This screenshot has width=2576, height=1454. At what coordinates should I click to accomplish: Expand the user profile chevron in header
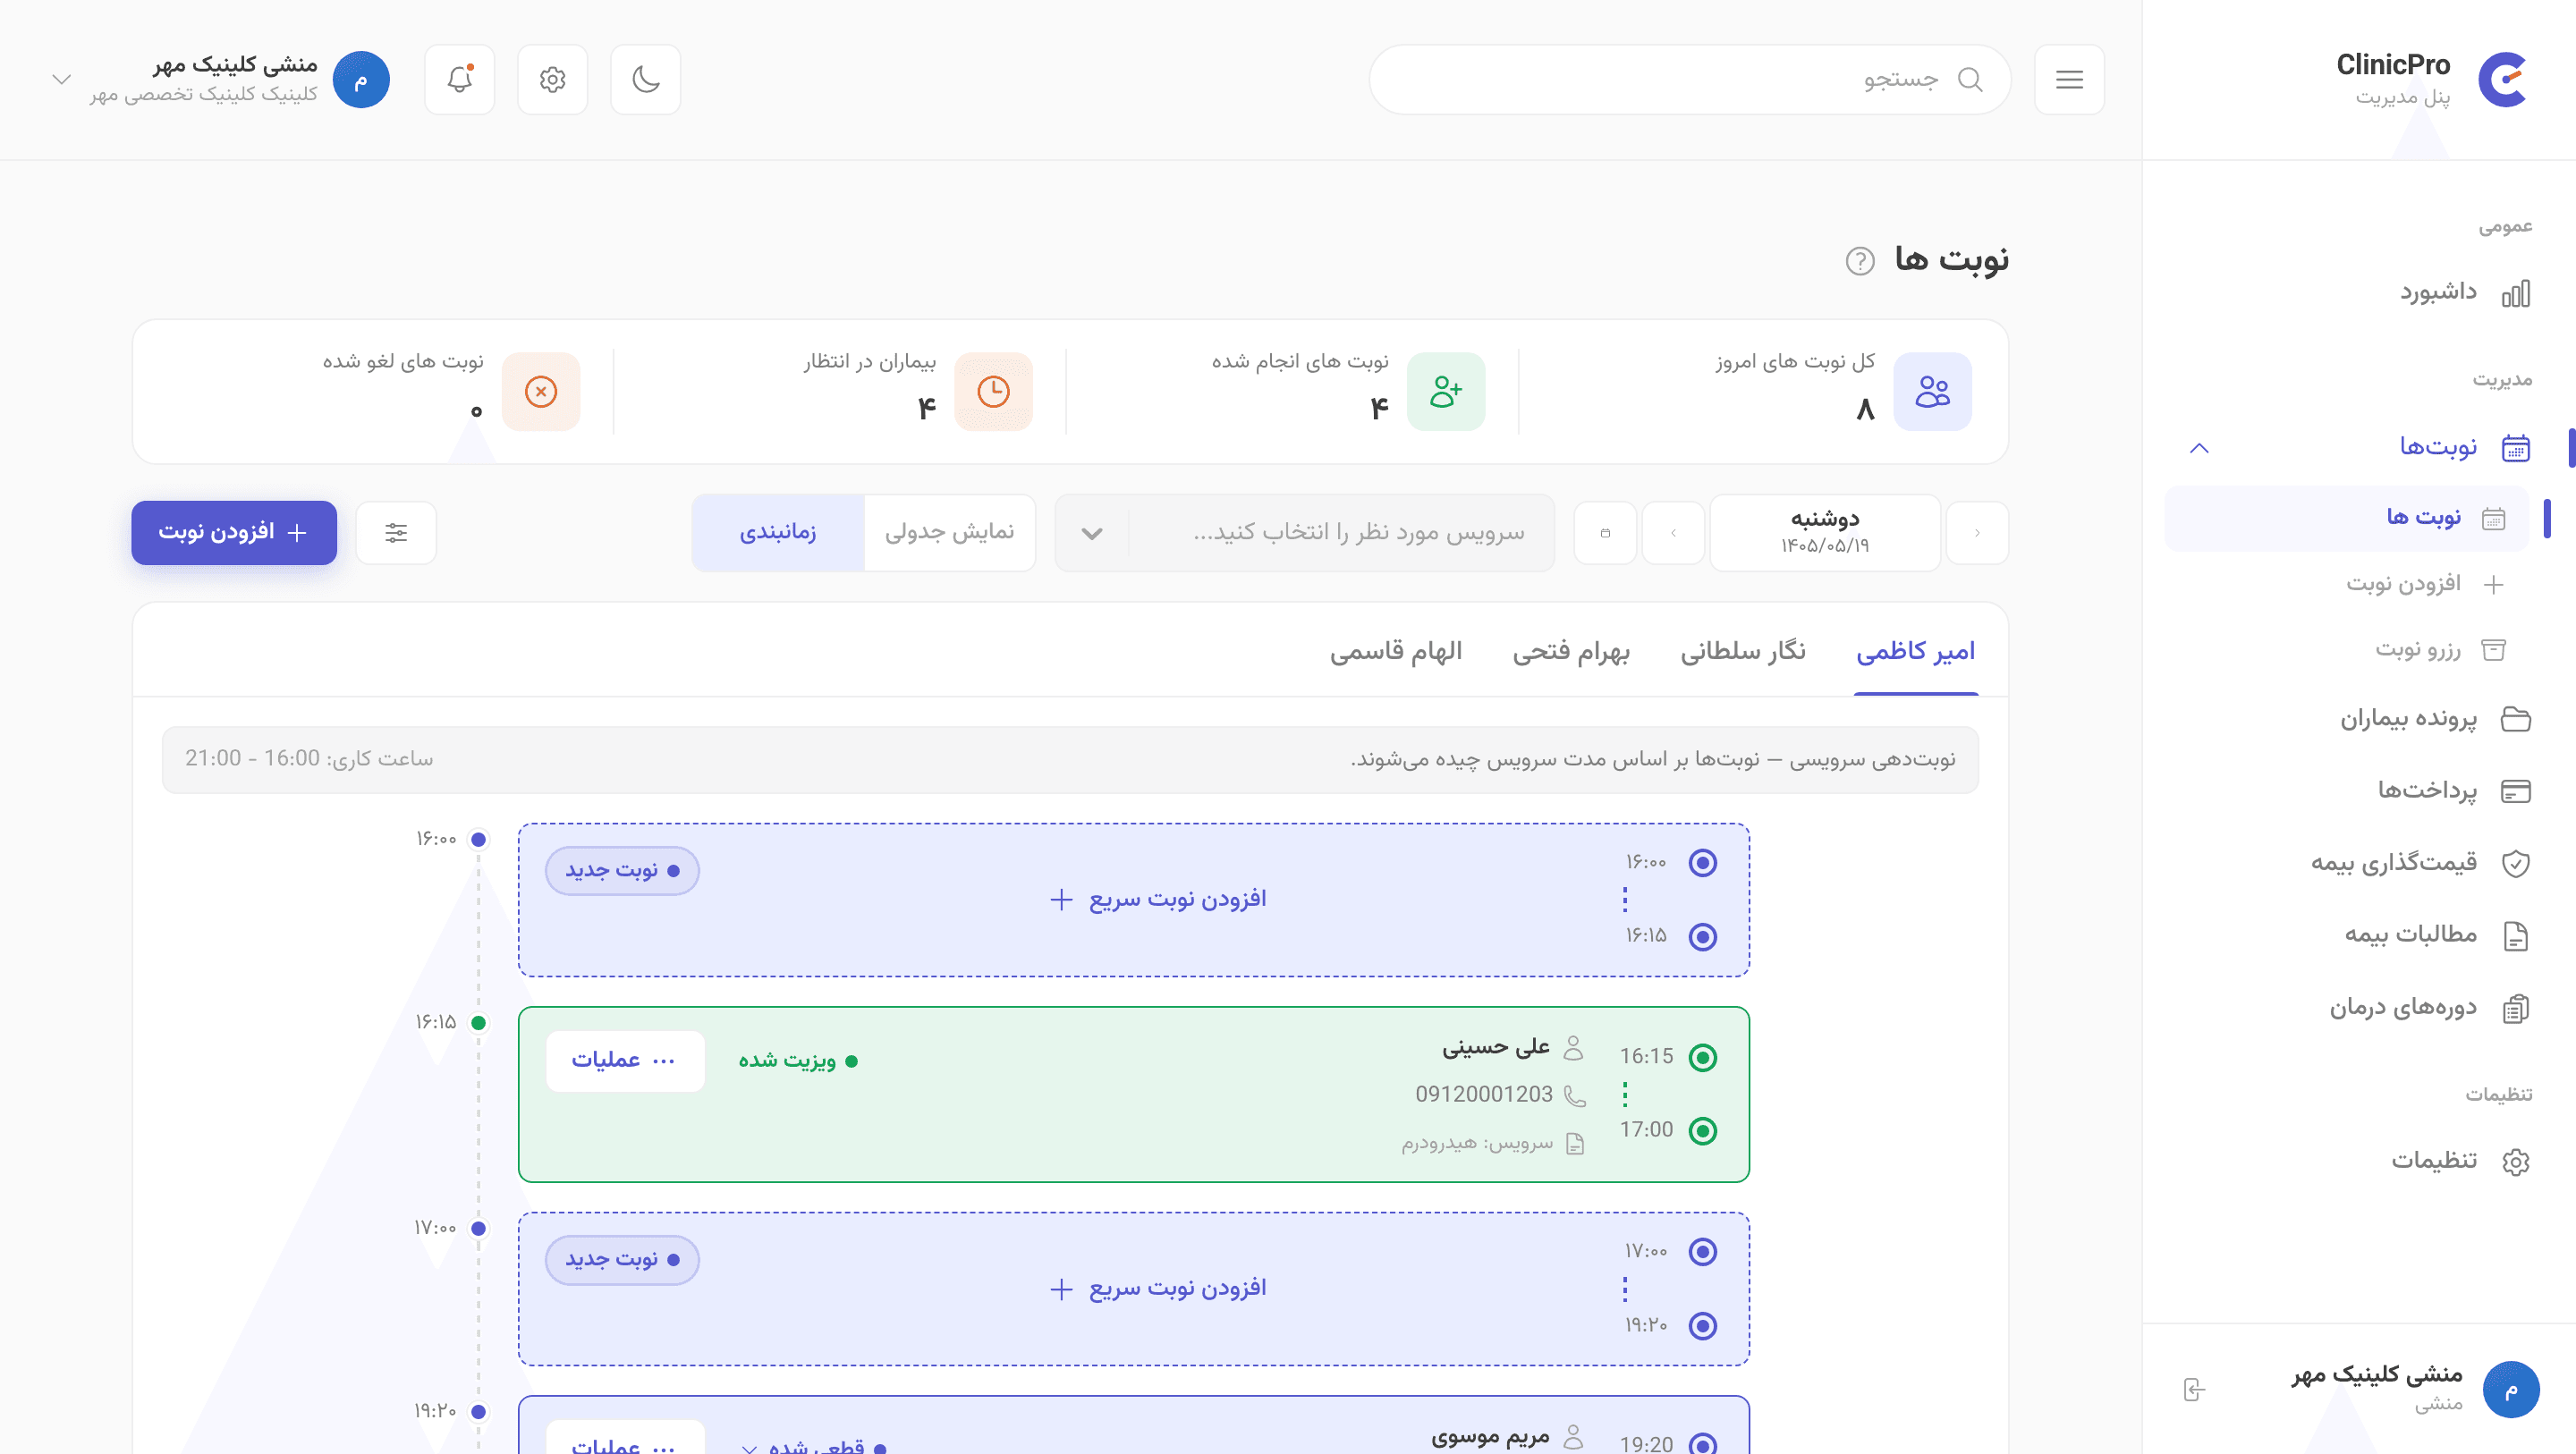(61, 80)
